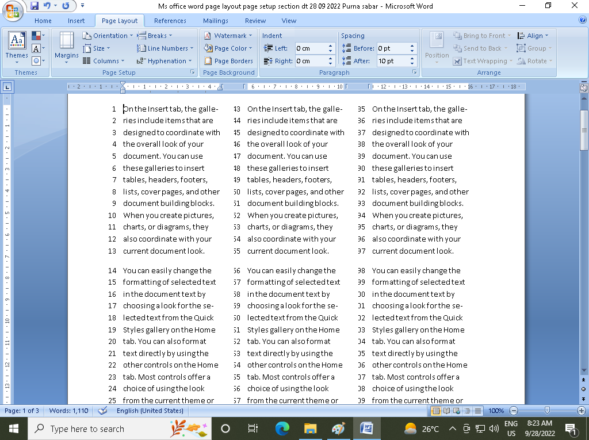Switch to the References tab
The width and height of the screenshot is (589, 440).
pyautogui.click(x=170, y=21)
